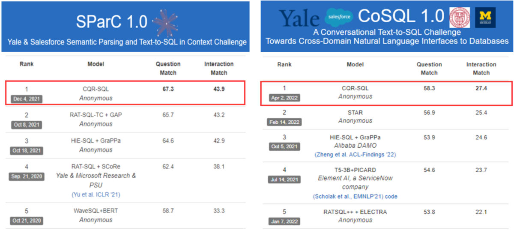Click the CoSQL Rank column header
This screenshot has height=230, width=514.
pos(284,64)
